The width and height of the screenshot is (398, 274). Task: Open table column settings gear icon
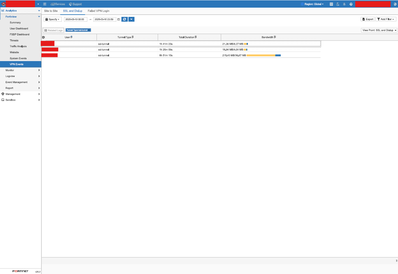pos(44,37)
